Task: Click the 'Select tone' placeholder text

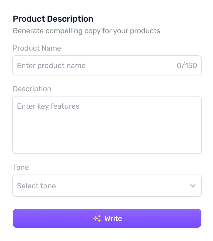Action: [x=36, y=186]
